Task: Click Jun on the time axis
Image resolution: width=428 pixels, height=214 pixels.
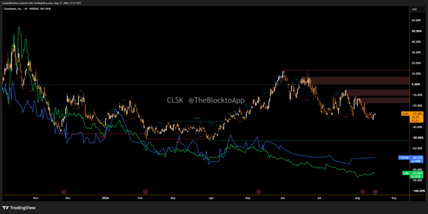Action: [x=283, y=198]
